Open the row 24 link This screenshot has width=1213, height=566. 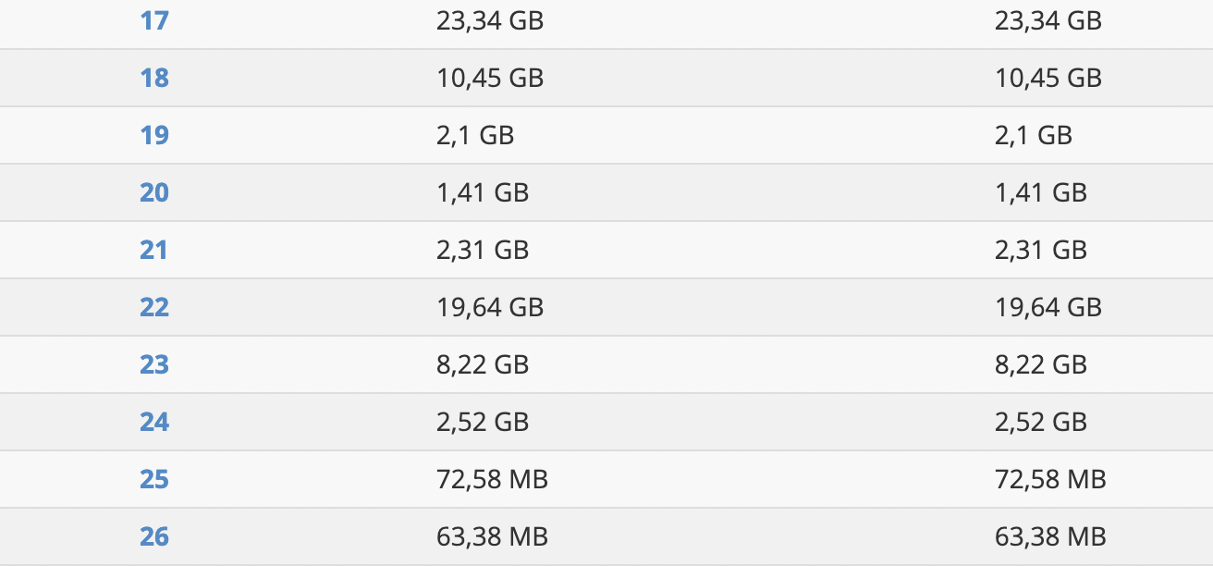(154, 422)
